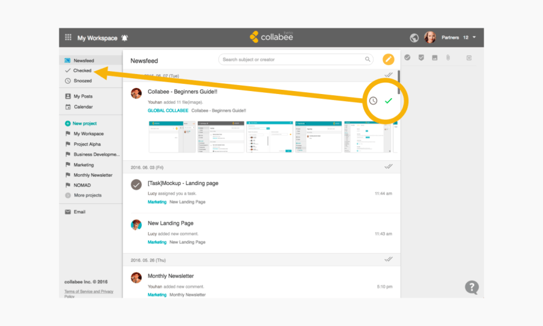Mark all 2016. 06. 07 posts checked
This screenshot has width=543, height=326.
(x=389, y=75)
